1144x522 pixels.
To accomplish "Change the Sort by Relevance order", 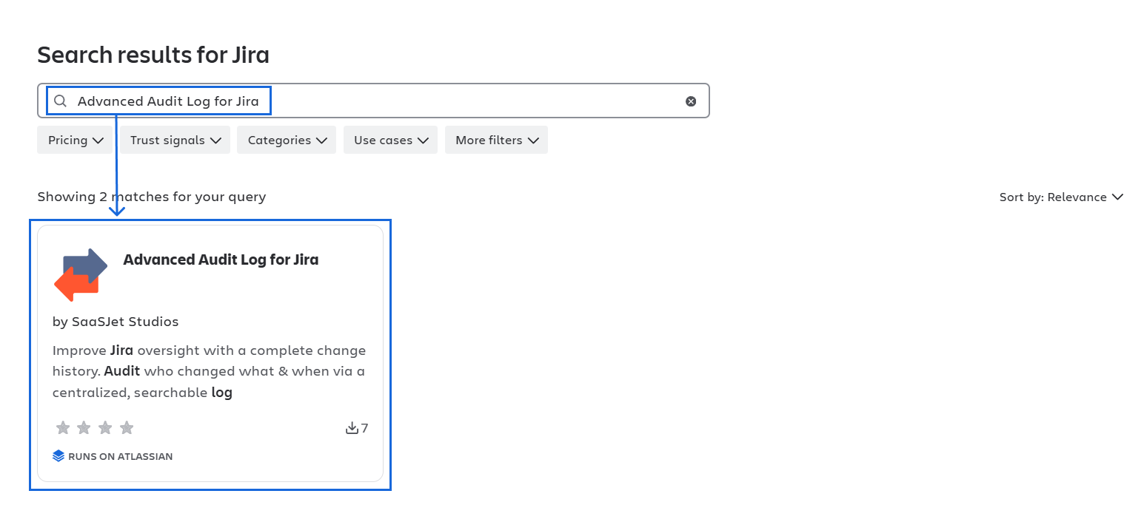I will [x=1061, y=197].
